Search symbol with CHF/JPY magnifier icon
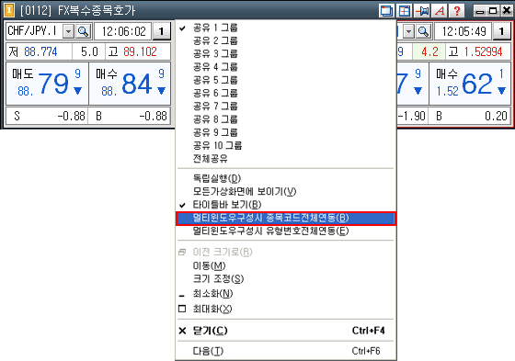This screenshot has height=361, width=515. 84,31
